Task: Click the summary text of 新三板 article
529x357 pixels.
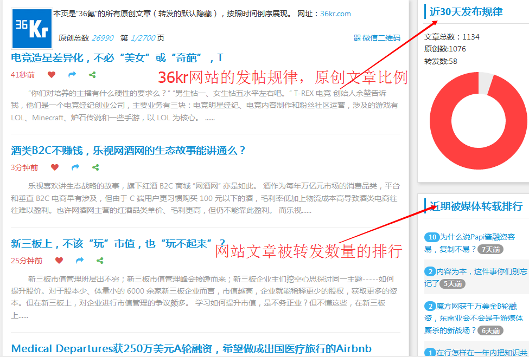Action: click(203, 297)
